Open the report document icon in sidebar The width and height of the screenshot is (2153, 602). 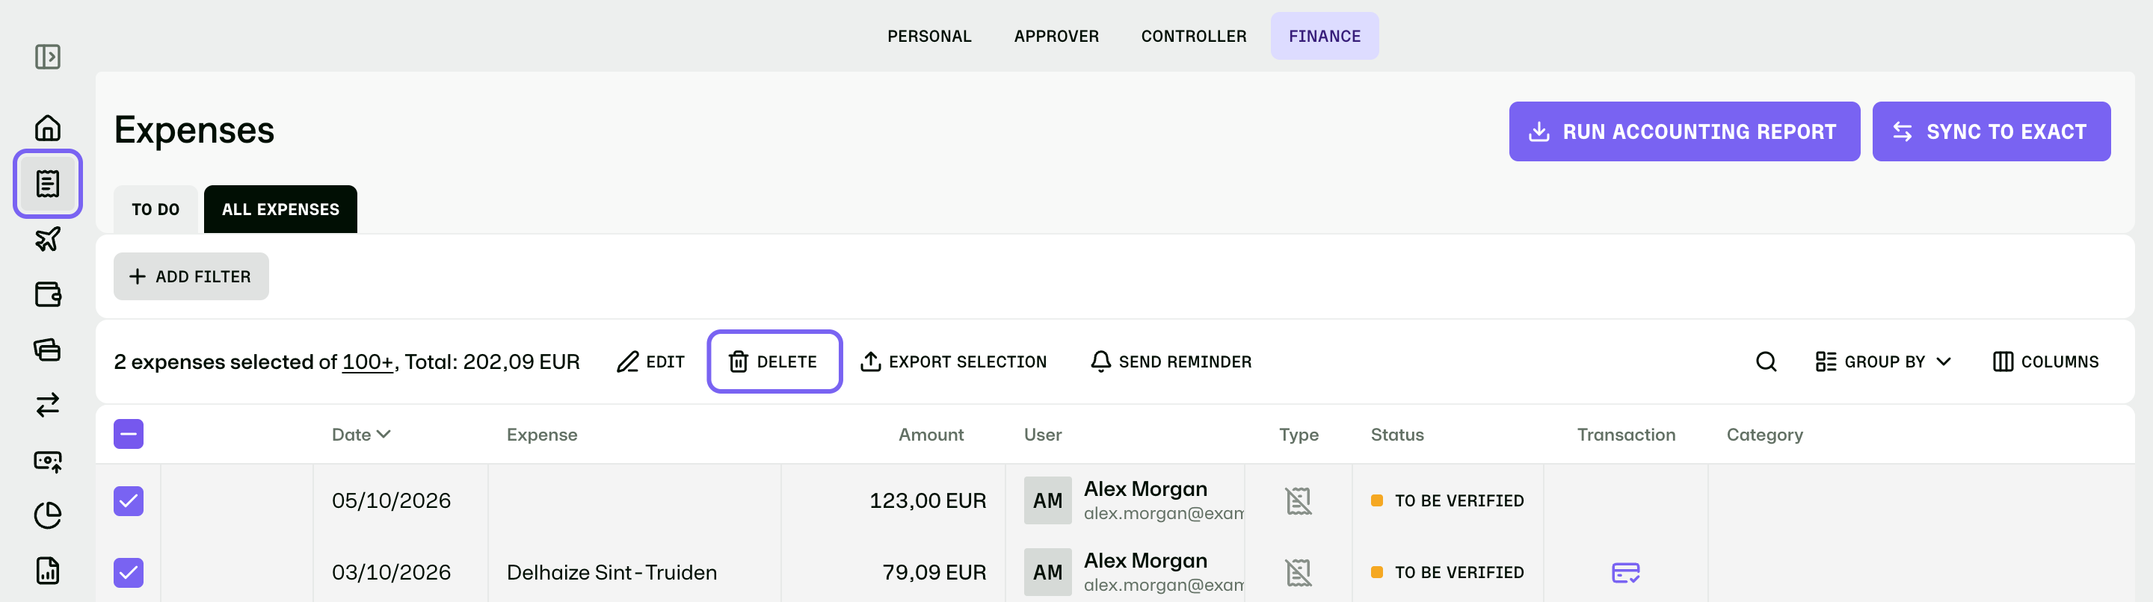coord(48,571)
